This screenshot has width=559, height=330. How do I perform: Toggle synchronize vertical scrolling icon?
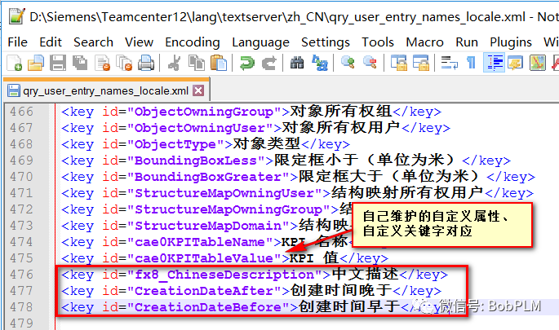(398, 63)
